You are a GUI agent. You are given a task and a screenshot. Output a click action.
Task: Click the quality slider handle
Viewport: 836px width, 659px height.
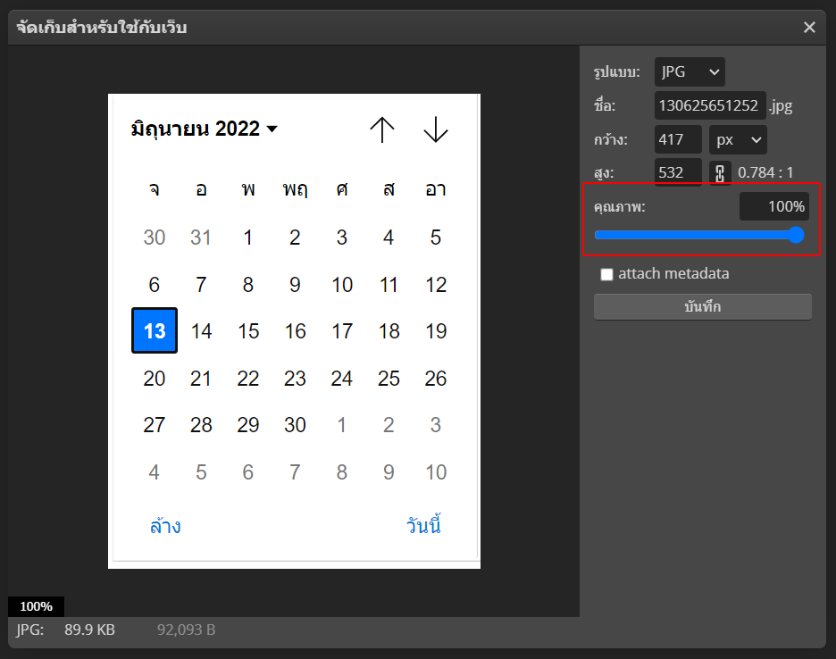[x=796, y=235]
